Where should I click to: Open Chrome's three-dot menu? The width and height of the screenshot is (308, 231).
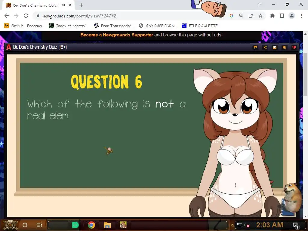tap(301, 16)
